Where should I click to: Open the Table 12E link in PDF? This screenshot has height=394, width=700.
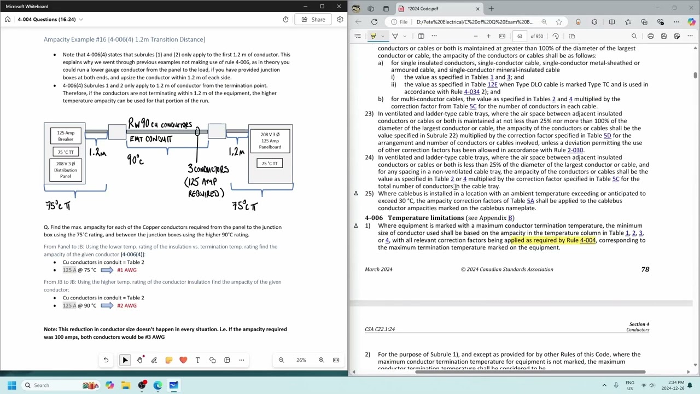coord(492,85)
